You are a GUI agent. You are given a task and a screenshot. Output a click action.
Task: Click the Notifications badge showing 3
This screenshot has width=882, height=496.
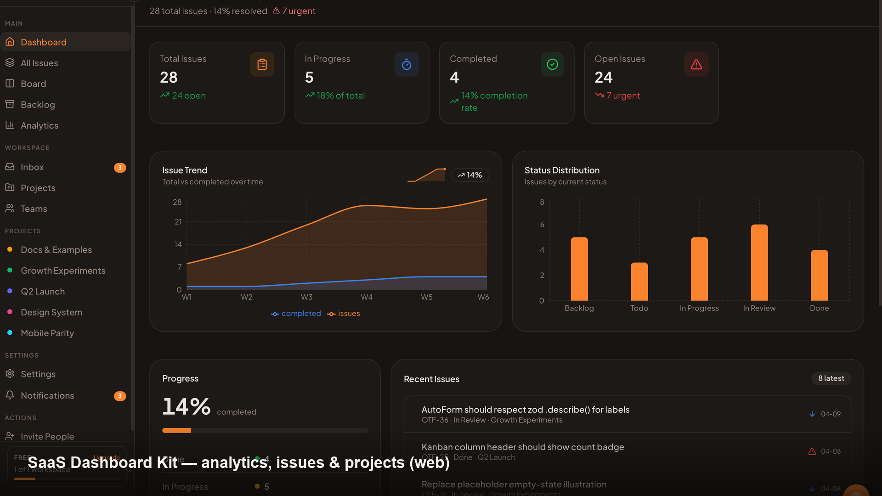click(120, 396)
